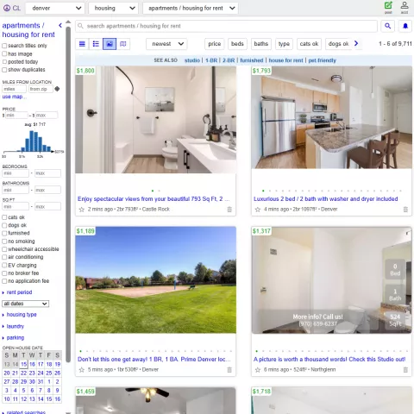Enable EV charging checkbox
This screenshot has width=414, height=414.
coord(4,266)
